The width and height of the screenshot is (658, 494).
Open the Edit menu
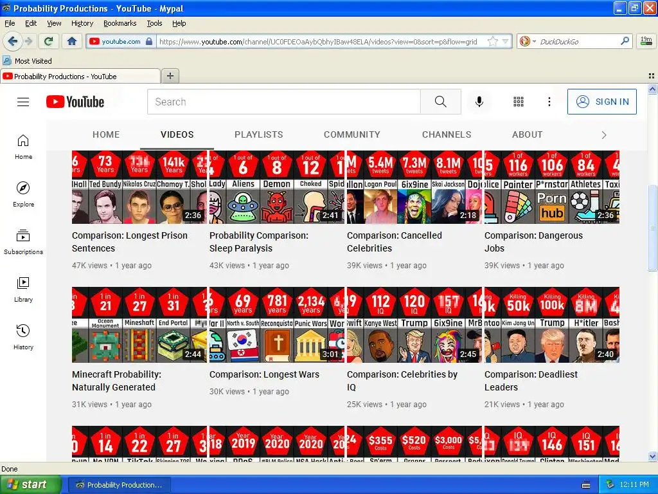31,23
